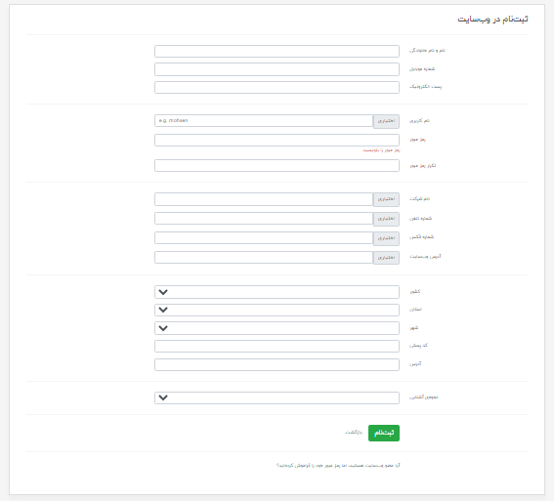Select the email (پست الکترونیک) input box
The image size is (554, 501).
tap(277, 88)
